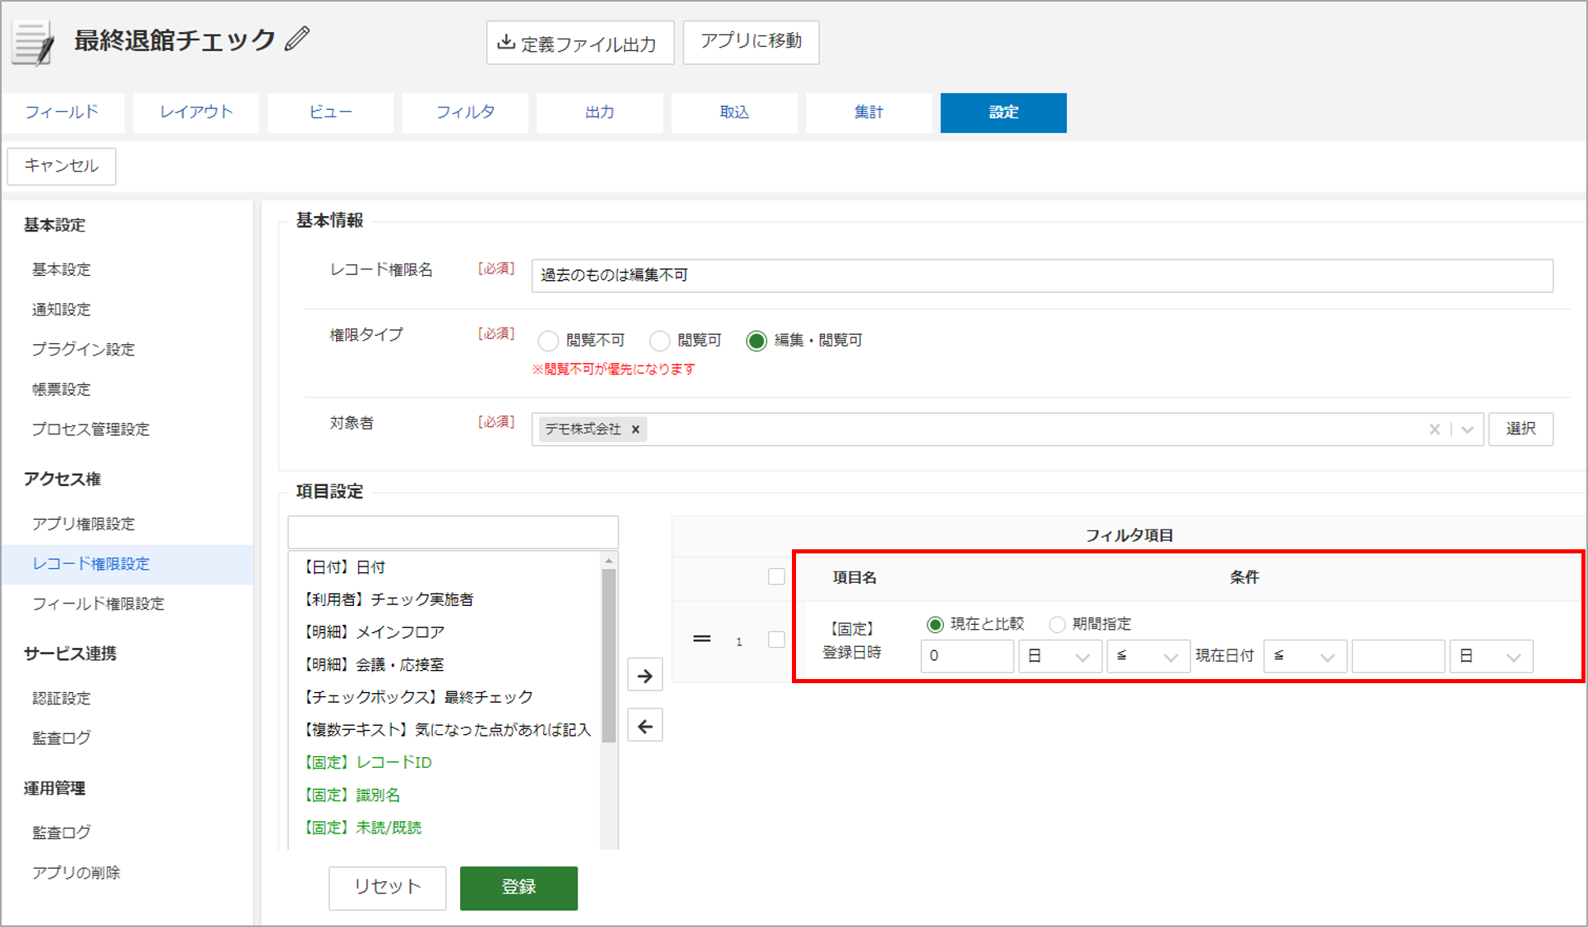Switch to フィルタ tab
This screenshot has height=927, width=1588.
[x=465, y=112]
